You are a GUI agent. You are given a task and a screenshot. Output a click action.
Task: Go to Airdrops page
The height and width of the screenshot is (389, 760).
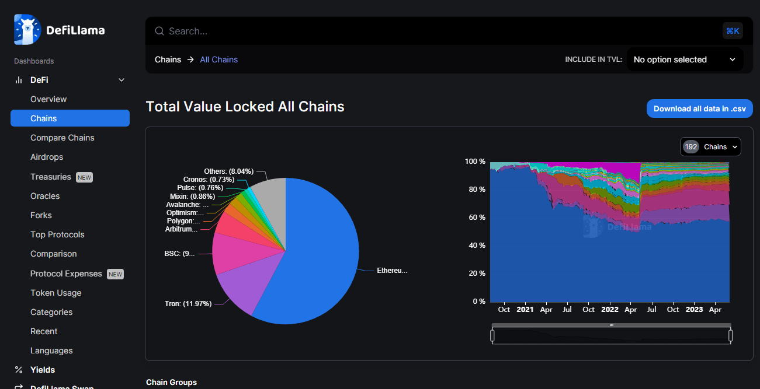(x=47, y=157)
